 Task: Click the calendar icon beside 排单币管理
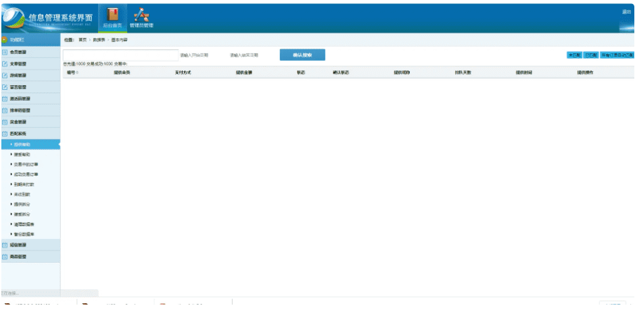[x=5, y=110]
